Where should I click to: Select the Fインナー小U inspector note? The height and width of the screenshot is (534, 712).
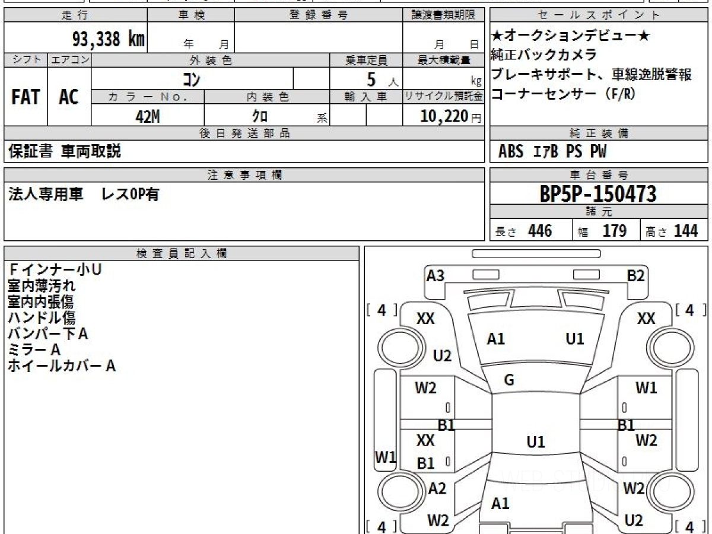pyautogui.click(x=55, y=270)
